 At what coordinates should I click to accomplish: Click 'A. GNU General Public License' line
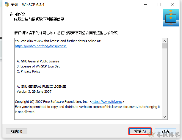[x=38, y=61]
